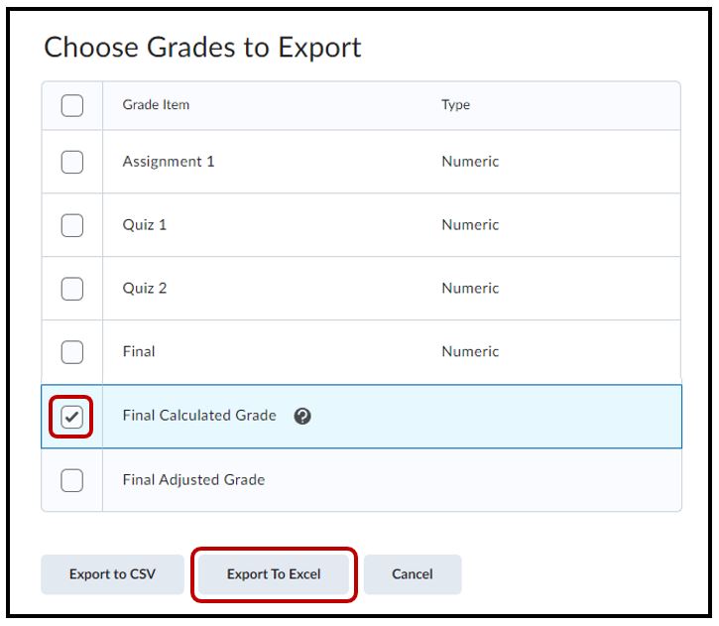Click the Final Calculated Grade label
Image resolution: width=719 pixels, height=626 pixels.
click(199, 416)
